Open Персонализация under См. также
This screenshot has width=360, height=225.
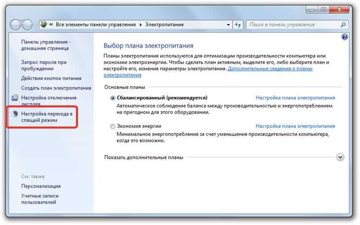[41, 186]
